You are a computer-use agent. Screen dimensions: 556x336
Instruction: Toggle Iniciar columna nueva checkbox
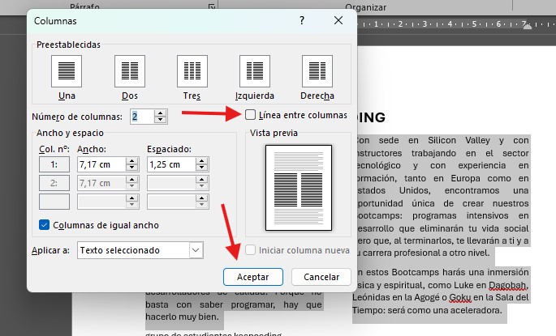250,250
